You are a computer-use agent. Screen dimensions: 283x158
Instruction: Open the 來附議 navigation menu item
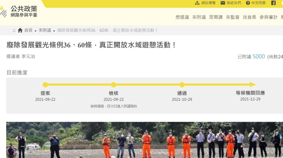(x=199, y=17)
